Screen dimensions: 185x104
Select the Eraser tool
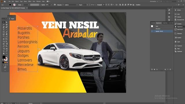7,34
